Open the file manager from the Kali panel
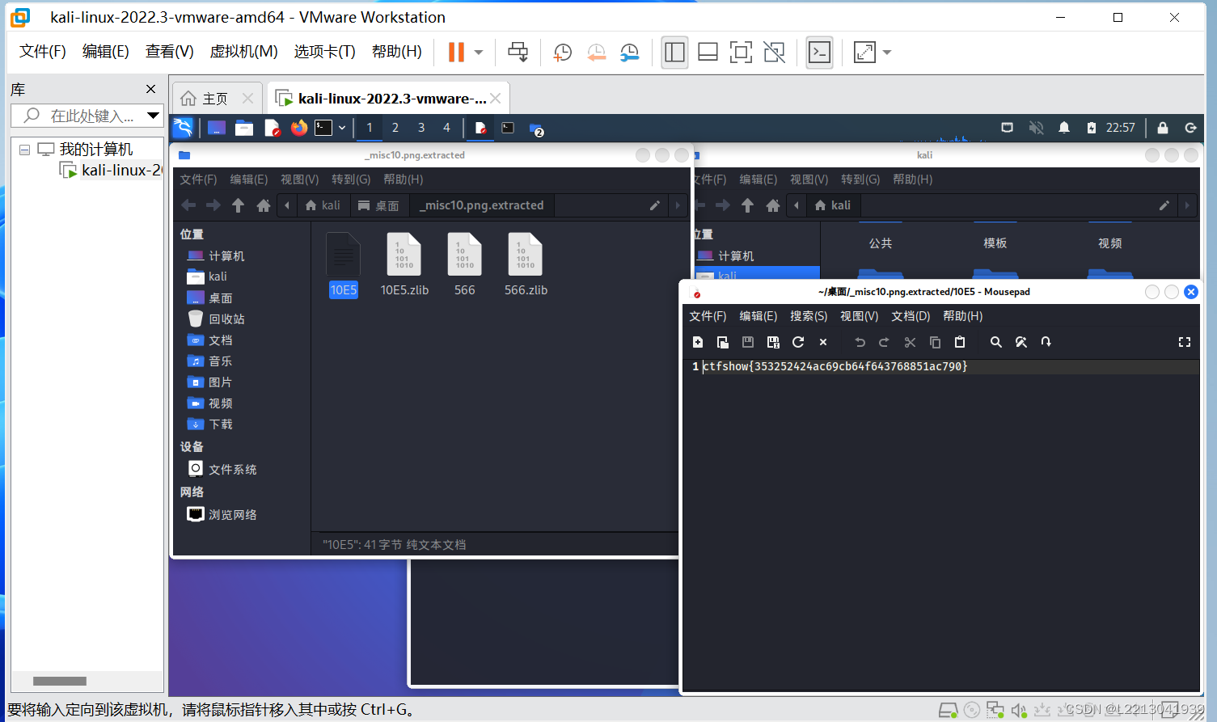The height and width of the screenshot is (722, 1217). click(244, 128)
